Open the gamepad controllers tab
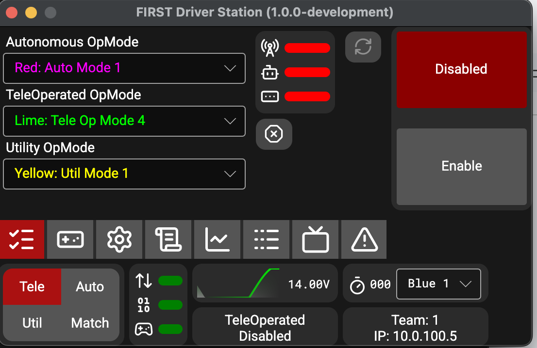 (x=70, y=239)
